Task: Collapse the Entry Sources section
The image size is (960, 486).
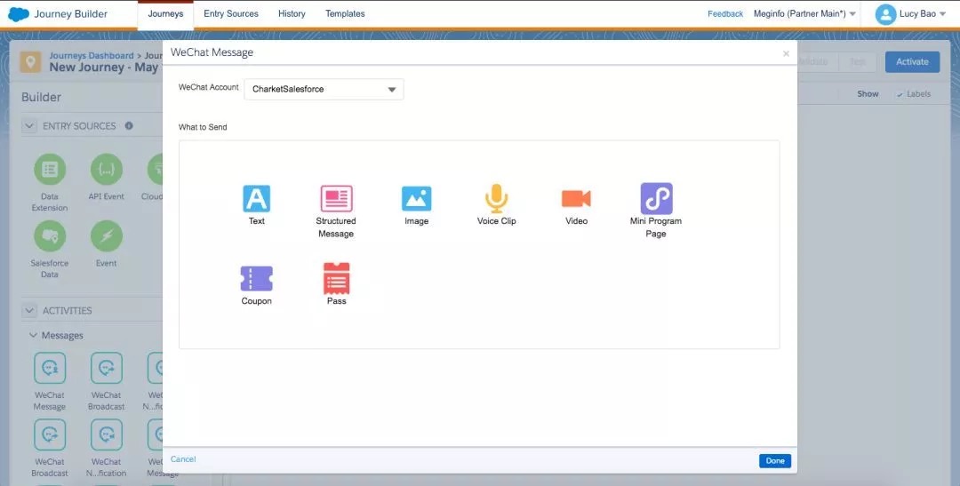Action: coord(29,126)
